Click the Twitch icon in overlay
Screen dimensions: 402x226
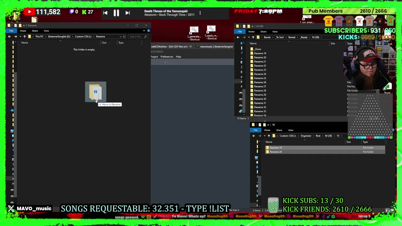(72, 12)
